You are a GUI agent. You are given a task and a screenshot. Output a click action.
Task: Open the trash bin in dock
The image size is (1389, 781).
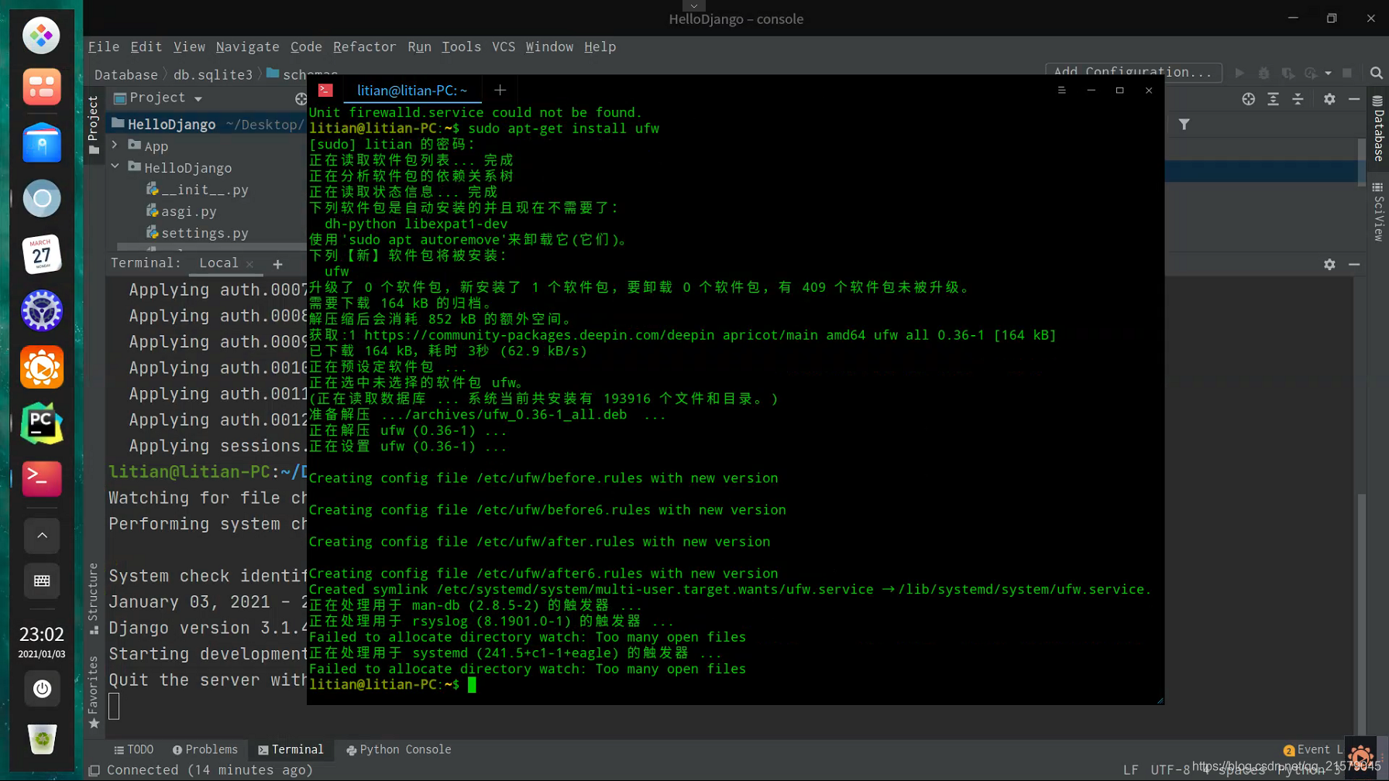(42, 739)
